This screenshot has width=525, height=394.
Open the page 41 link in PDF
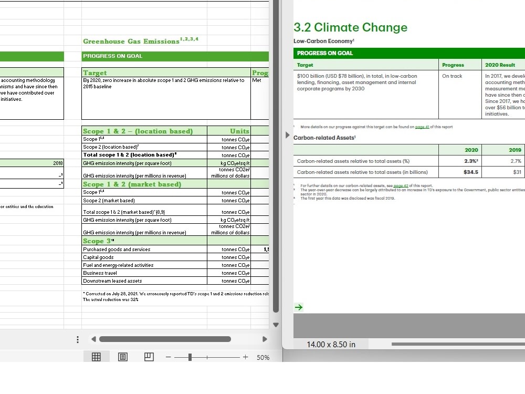tap(422, 127)
